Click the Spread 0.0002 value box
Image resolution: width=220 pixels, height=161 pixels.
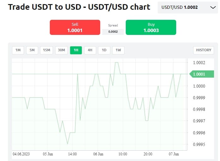point(113,32)
